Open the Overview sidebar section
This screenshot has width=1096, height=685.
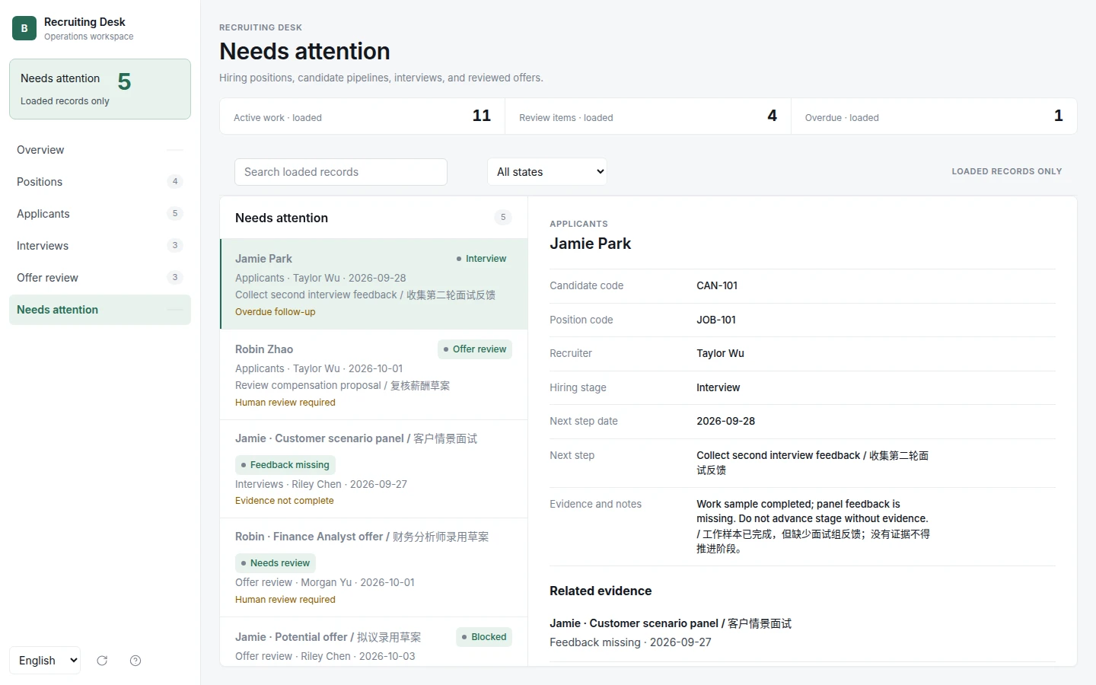pyautogui.click(x=100, y=150)
